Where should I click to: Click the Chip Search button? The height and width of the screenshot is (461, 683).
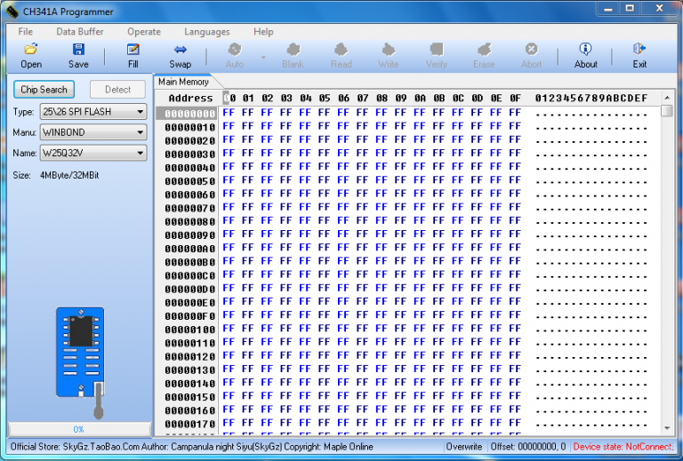(x=44, y=90)
